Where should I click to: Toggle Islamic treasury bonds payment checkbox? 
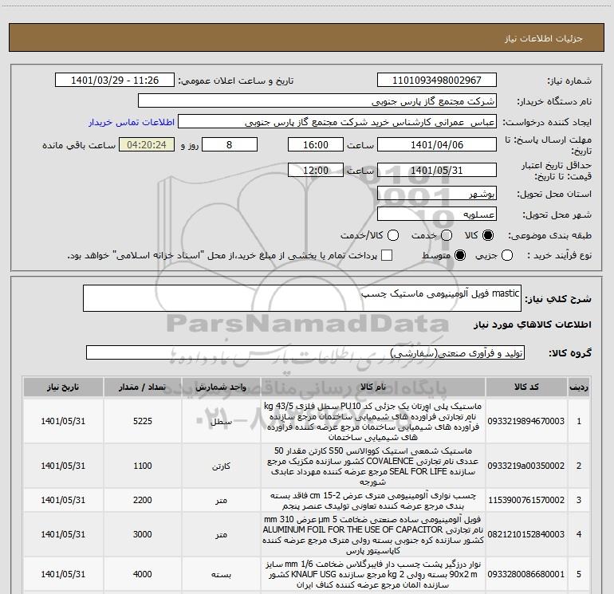click(x=387, y=255)
